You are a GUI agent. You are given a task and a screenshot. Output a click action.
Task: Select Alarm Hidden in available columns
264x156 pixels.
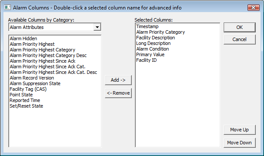[23, 38]
